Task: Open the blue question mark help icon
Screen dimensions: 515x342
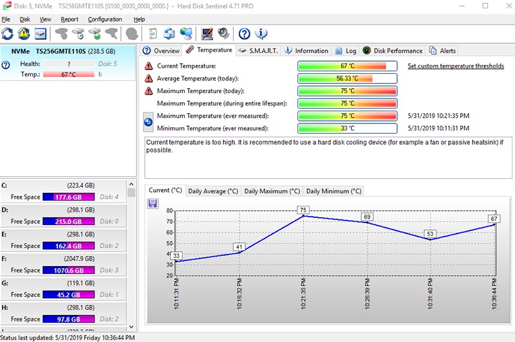Action: click(244, 33)
